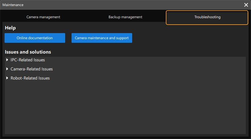Expand the Camera-Related Issues arrow
Viewport: 251px width, 139px height.
pyautogui.click(x=7, y=69)
